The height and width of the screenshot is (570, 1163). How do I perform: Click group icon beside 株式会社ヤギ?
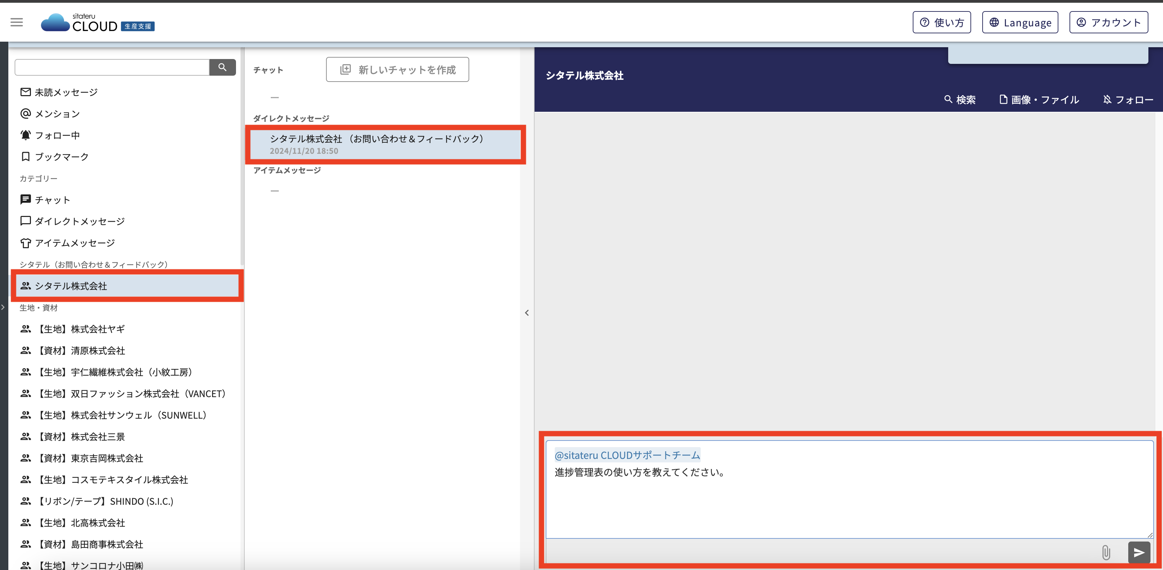point(26,329)
